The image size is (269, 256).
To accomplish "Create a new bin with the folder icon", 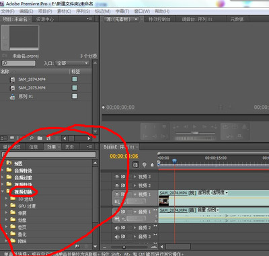I will pyautogui.click(x=40, y=138).
